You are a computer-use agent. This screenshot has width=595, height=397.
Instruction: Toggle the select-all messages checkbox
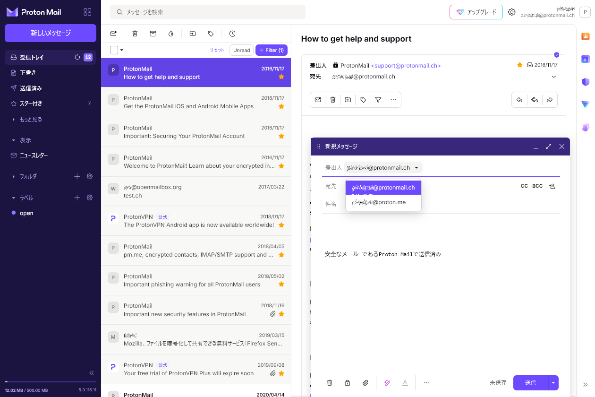[114, 50]
